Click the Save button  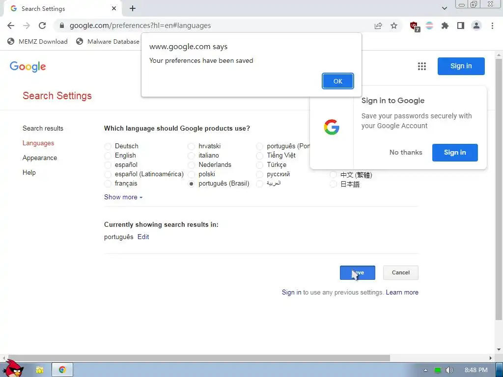click(x=358, y=272)
